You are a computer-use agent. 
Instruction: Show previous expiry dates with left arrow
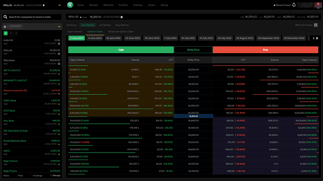313,38
